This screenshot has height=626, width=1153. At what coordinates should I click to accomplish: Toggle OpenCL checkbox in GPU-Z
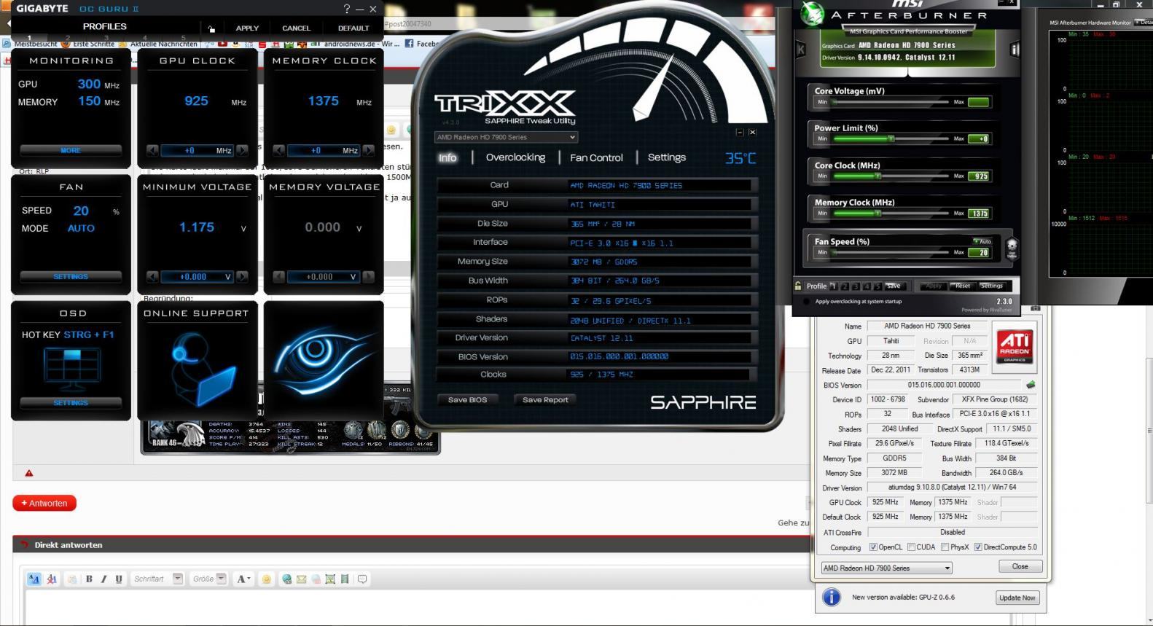point(873,547)
